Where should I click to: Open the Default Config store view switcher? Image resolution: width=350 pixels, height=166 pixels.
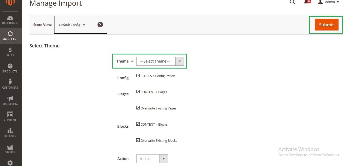pos(72,25)
